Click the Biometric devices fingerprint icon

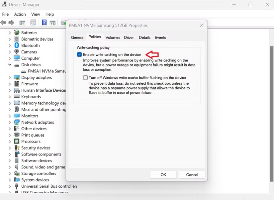click(17, 39)
